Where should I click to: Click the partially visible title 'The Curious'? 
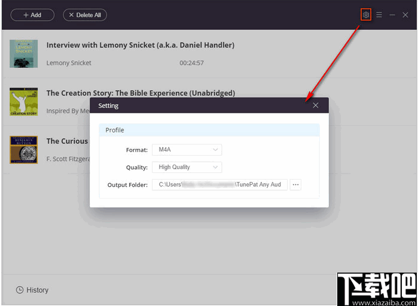coord(67,141)
